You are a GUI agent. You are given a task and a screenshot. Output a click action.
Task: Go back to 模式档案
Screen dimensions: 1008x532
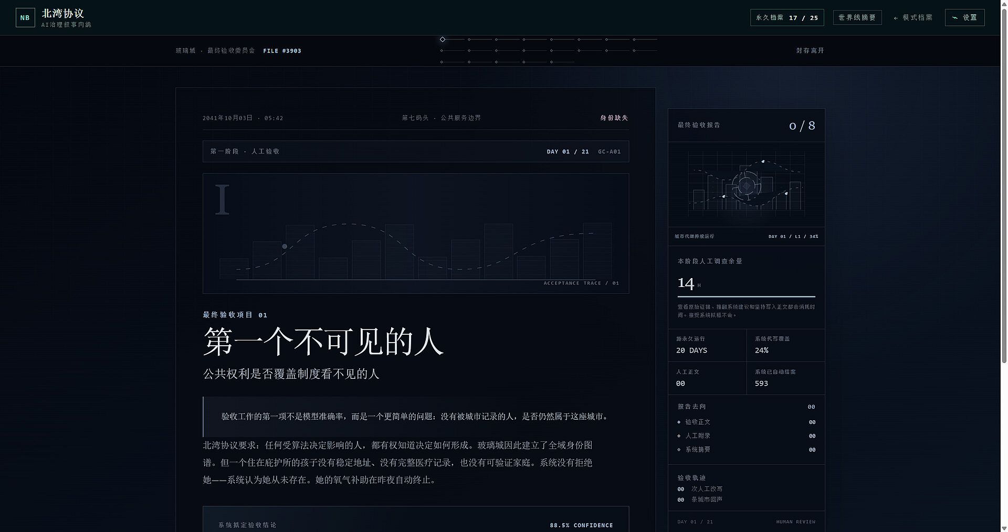(x=913, y=17)
